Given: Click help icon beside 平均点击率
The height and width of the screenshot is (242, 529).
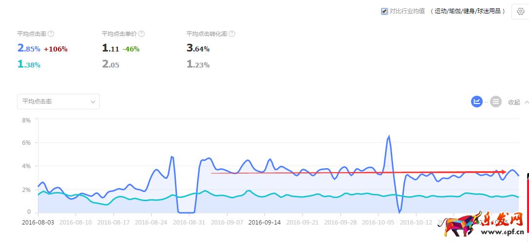Looking at the screenshot, I should click(x=51, y=34).
